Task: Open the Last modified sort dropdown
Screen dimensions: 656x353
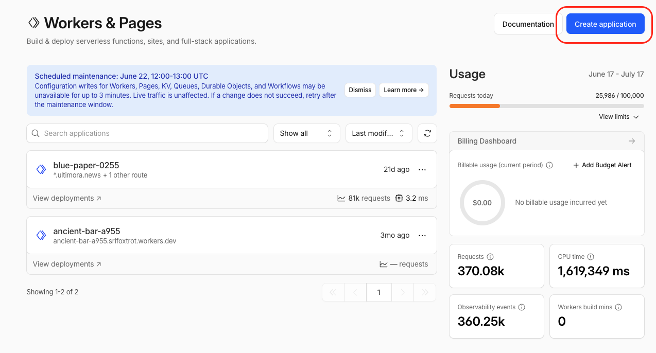Action: pyautogui.click(x=379, y=133)
